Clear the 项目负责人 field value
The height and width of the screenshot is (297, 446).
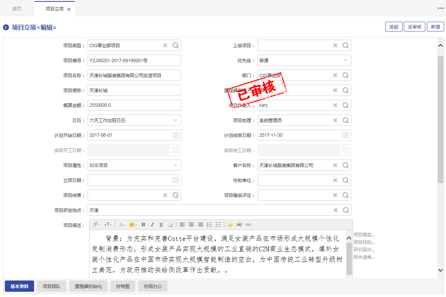click(x=335, y=105)
